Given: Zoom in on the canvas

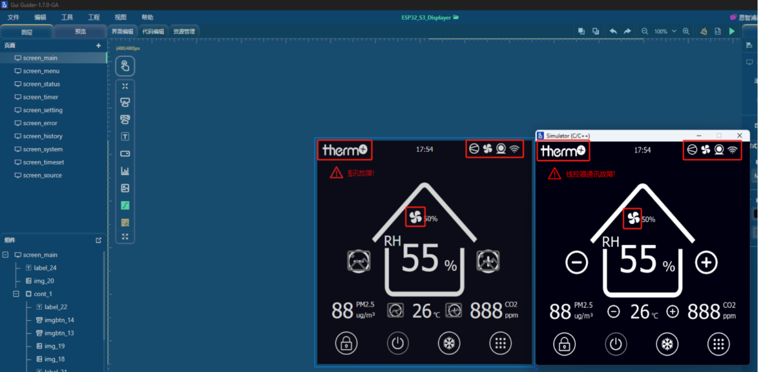Looking at the screenshot, I should click(x=686, y=31).
